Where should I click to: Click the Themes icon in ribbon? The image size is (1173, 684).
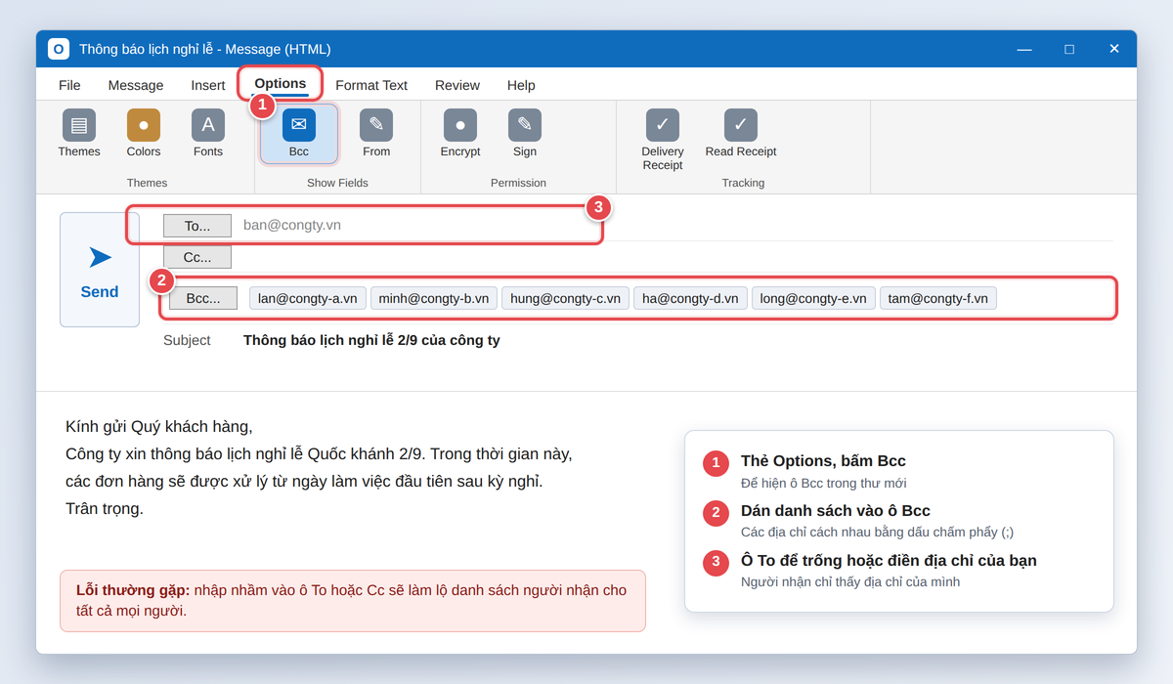click(x=79, y=125)
